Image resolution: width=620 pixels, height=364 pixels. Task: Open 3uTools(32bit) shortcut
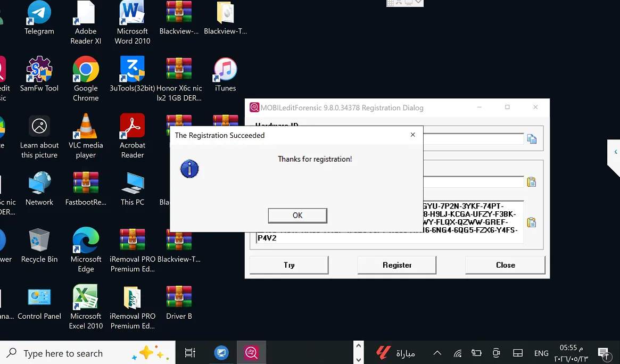(x=133, y=75)
